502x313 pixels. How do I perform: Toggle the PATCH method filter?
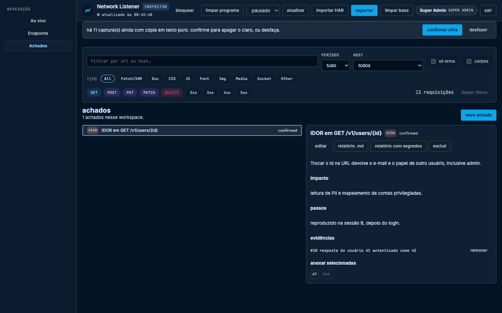(149, 93)
